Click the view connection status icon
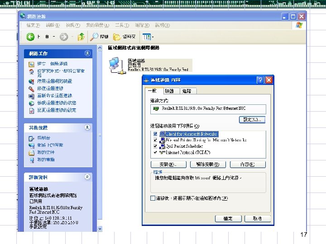This screenshot has width=326, height=244. pos(31,103)
